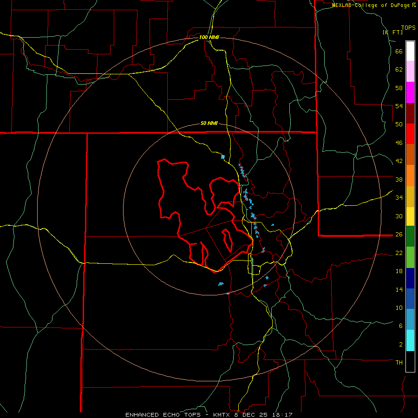Viewport: 418px width, 418px height.
Task: Select the "8 DEC 25" date text
Action: pos(252,415)
